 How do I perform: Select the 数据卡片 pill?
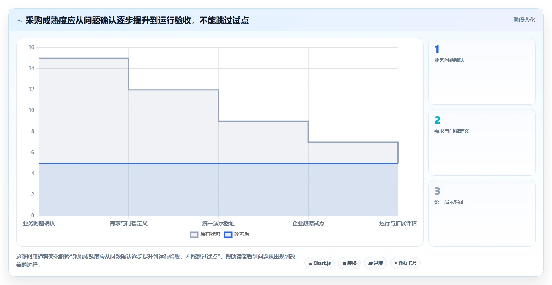pyautogui.click(x=405, y=263)
